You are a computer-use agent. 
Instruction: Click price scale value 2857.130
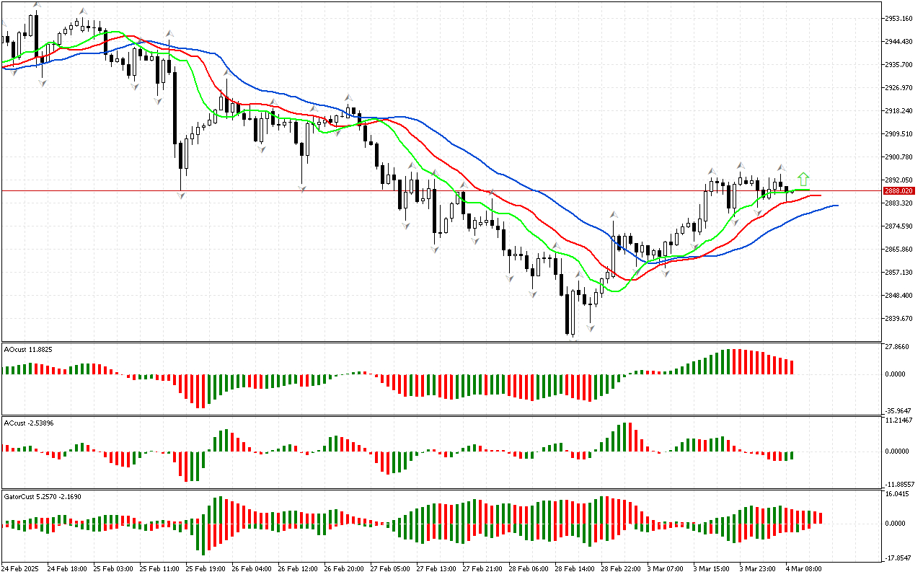coord(900,273)
